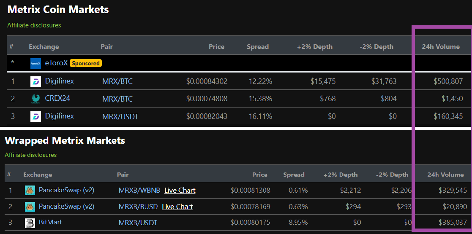Click 24h volume $20,890
Screen dimensions: 472x234
click(x=455, y=207)
